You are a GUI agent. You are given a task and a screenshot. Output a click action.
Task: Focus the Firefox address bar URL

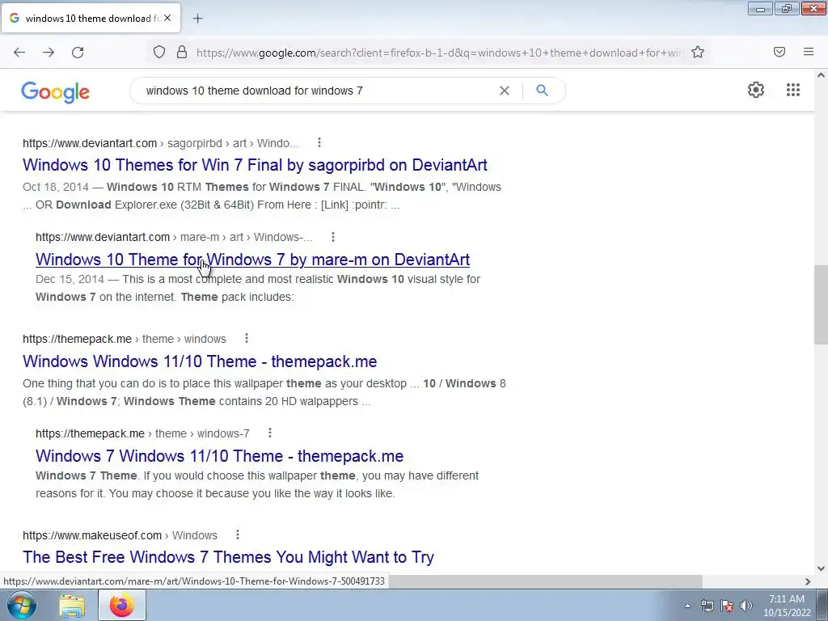pos(438,53)
